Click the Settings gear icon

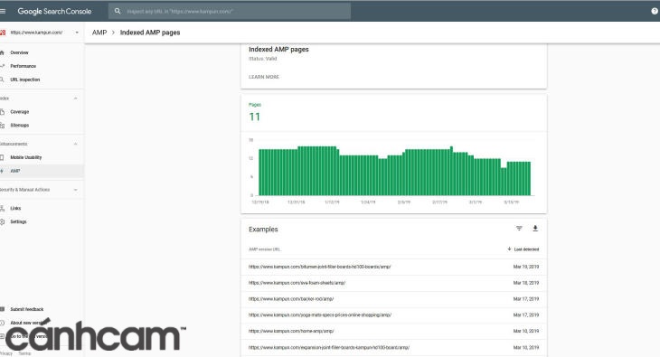pos(2,221)
